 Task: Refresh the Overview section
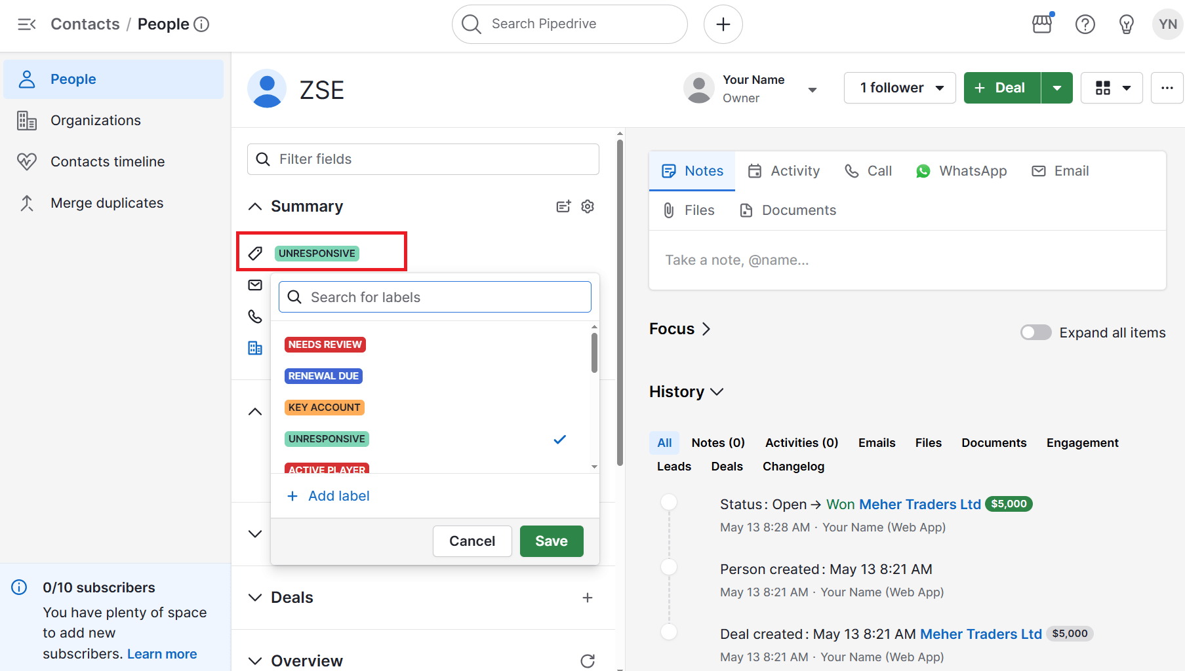click(588, 661)
